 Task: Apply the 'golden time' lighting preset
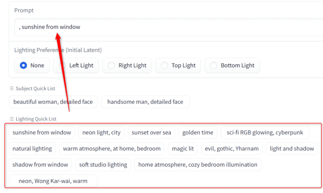pyautogui.click(x=198, y=133)
